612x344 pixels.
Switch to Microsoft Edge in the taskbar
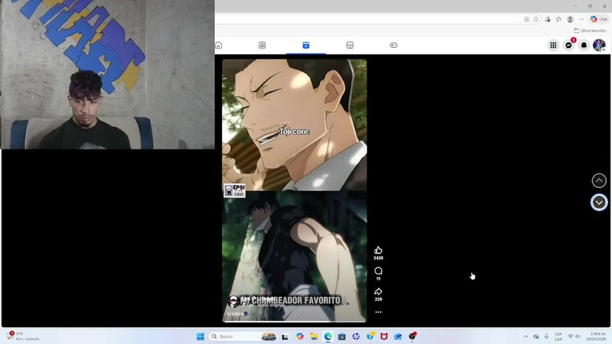[x=328, y=336]
